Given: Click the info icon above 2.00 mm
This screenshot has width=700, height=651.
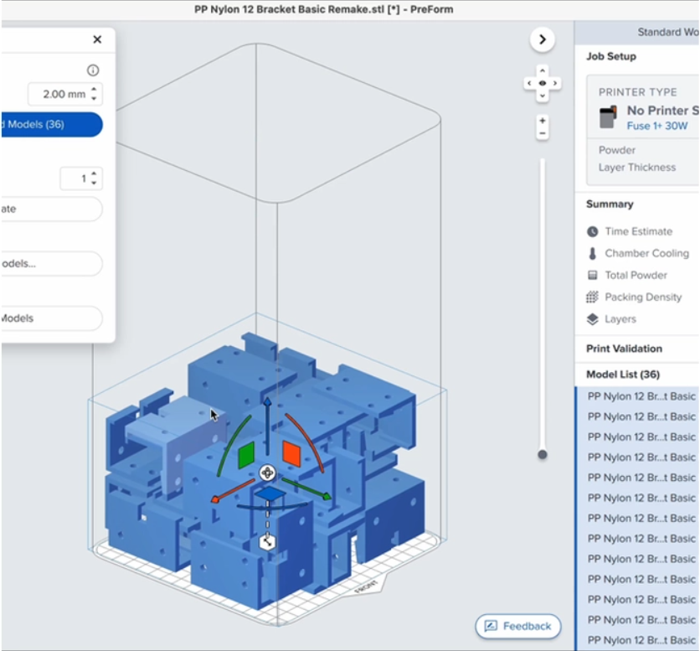Looking at the screenshot, I should point(93,70).
